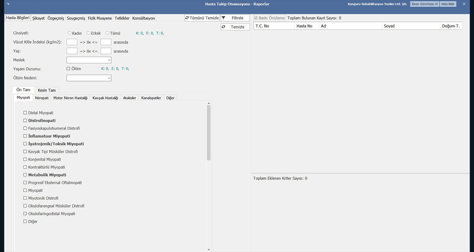Open the Kanalopatiler tab
The height and width of the screenshot is (252, 474).
tap(151, 98)
